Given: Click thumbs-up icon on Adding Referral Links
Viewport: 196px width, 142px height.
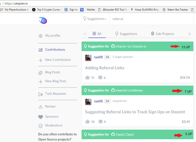Looking at the screenshot, I should (88, 78).
